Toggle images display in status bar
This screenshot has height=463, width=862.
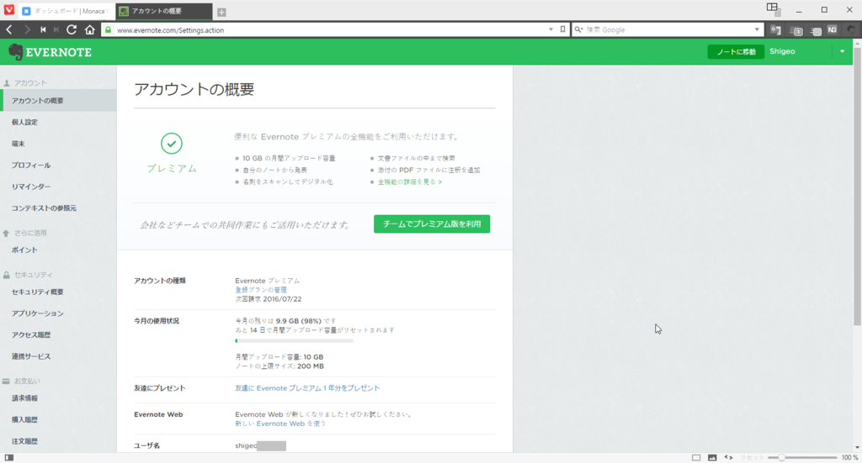[x=712, y=457]
